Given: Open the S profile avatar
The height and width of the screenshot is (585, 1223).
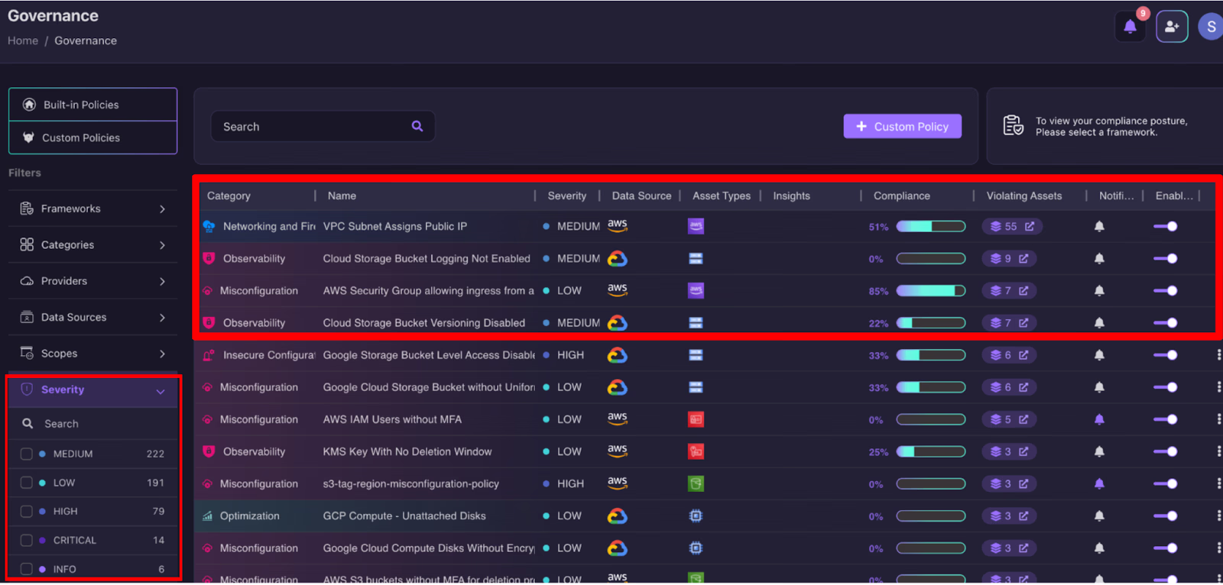Looking at the screenshot, I should pos(1211,27).
